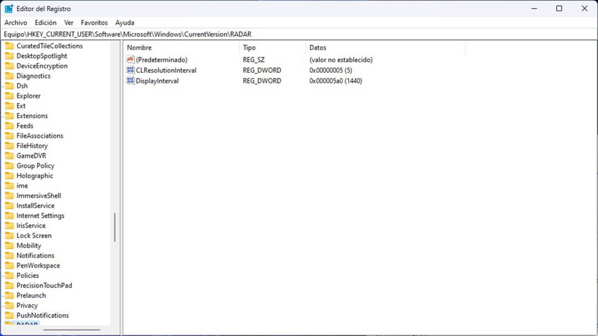Open the Ver menu
This screenshot has width=598, height=336.
pos(69,23)
